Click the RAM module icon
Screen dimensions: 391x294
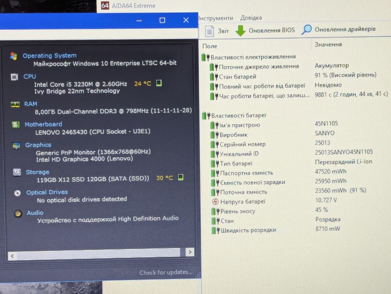[x=15, y=104]
